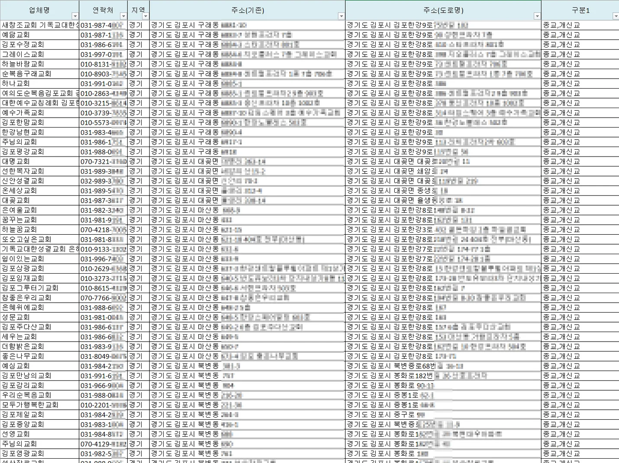Select the cell 그레이스교회
Image resolution: width=619 pixels, height=463 pixels.
[40, 54]
